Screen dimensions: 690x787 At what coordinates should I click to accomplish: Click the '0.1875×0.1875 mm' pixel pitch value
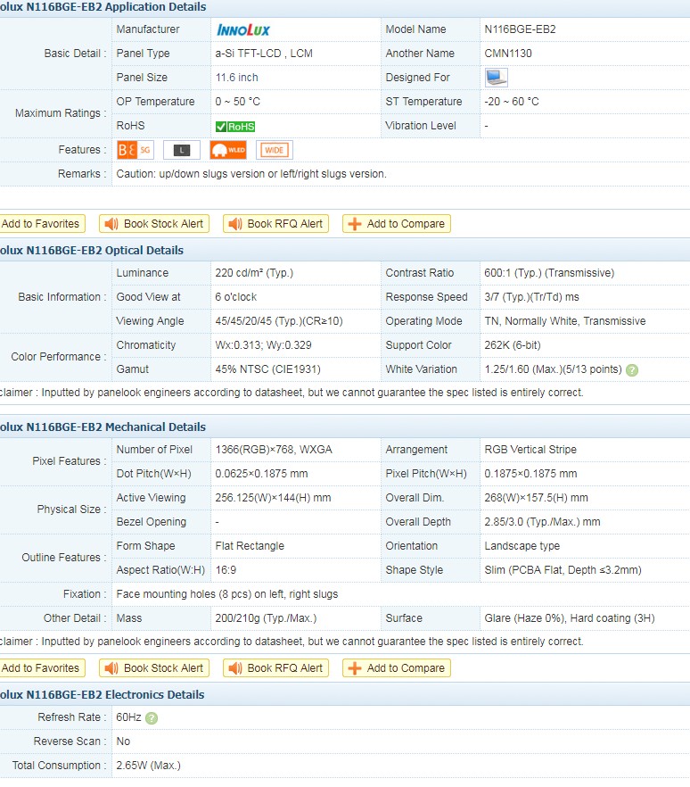point(530,473)
